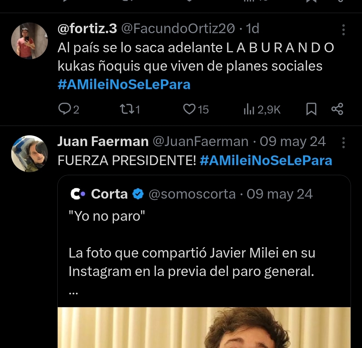362x348 pixels.
Task: Open reply icon on fortiz.3 tweet
Action: [x=64, y=109]
